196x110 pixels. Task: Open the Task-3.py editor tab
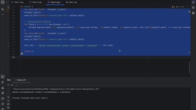(x=71, y=2)
